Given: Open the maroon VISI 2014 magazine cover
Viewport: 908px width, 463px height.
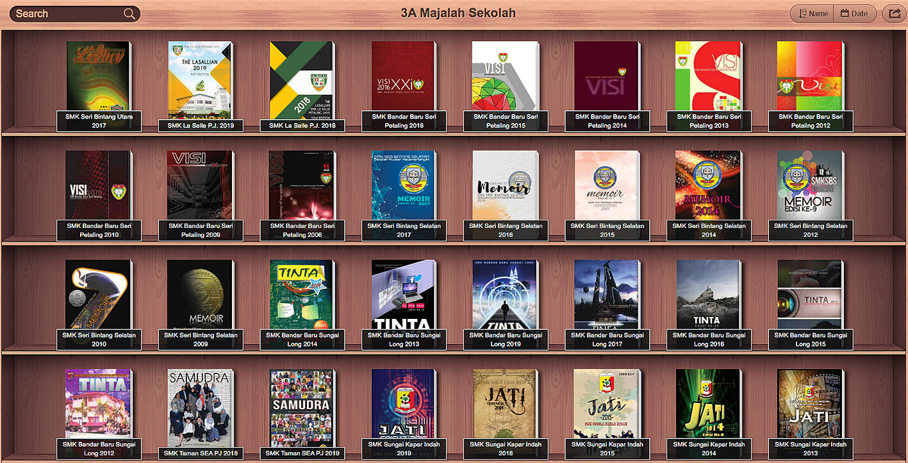Looking at the screenshot, I should click(606, 76).
